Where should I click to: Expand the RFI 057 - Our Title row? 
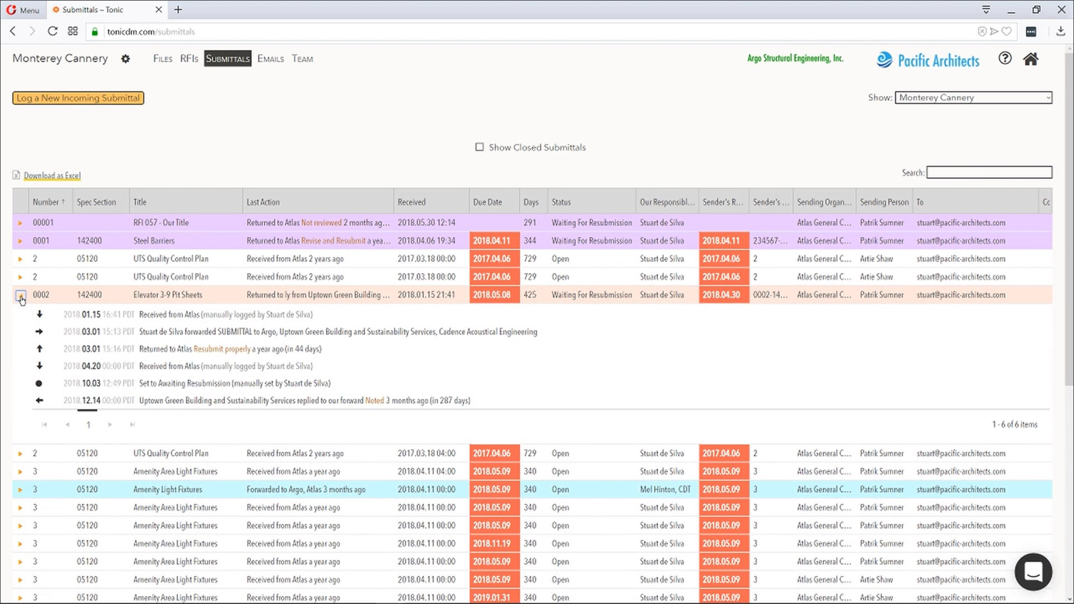pos(21,223)
